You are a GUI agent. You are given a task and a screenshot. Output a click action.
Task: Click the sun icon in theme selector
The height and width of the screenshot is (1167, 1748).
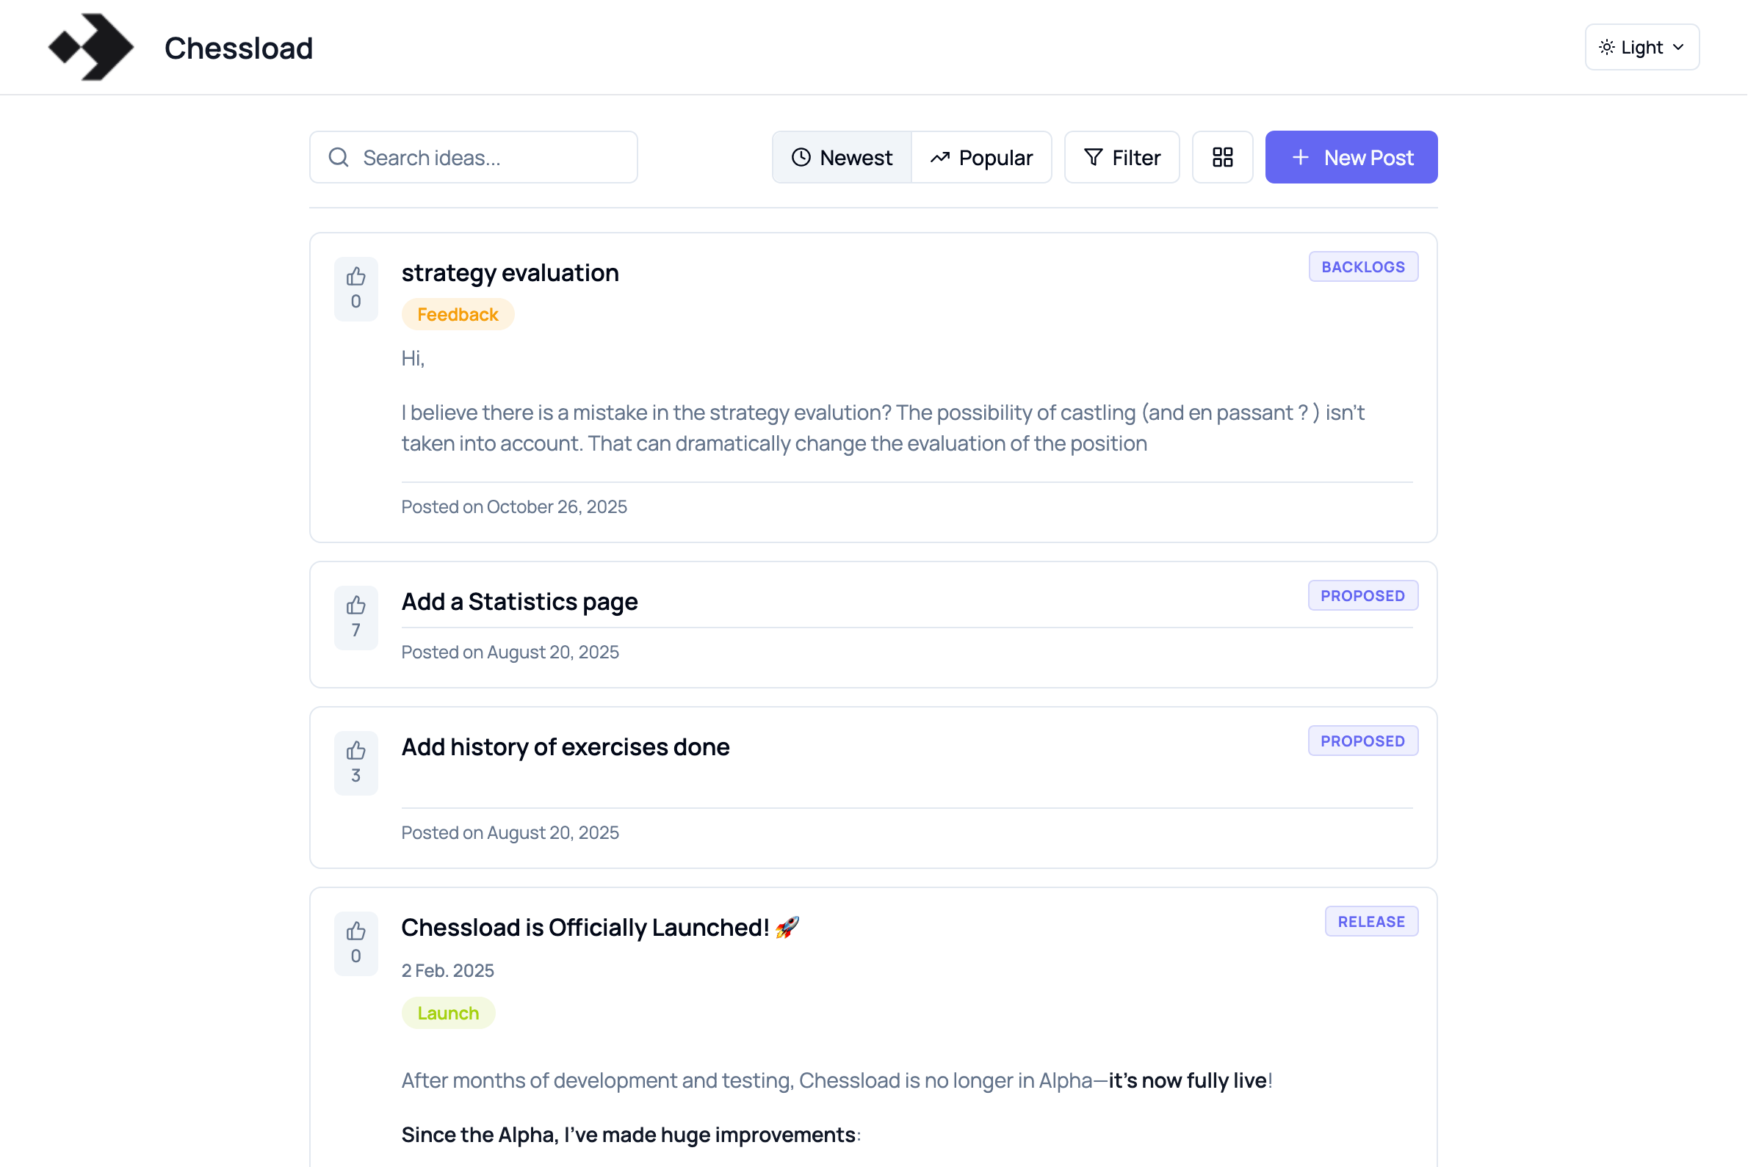point(1606,48)
